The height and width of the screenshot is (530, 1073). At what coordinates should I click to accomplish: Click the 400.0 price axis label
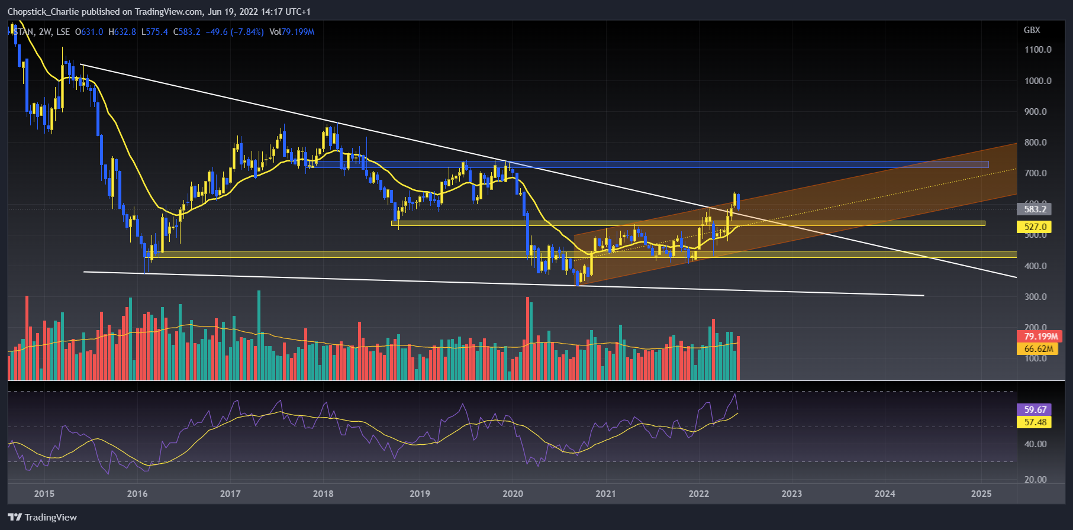click(x=1035, y=266)
